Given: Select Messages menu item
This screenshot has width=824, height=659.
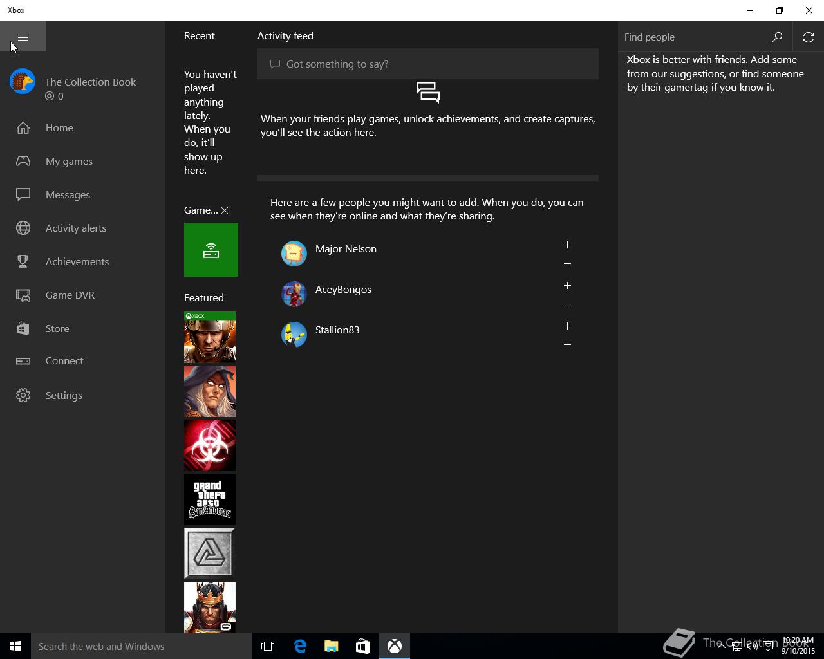Looking at the screenshot, I should 68,195.
